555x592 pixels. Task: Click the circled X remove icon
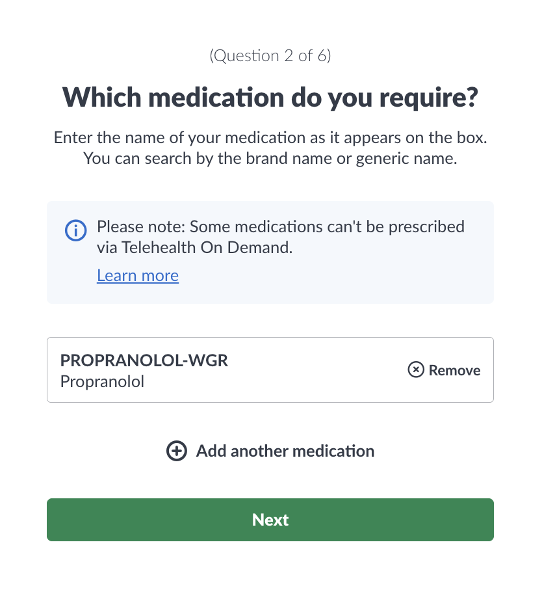[415, 370]
